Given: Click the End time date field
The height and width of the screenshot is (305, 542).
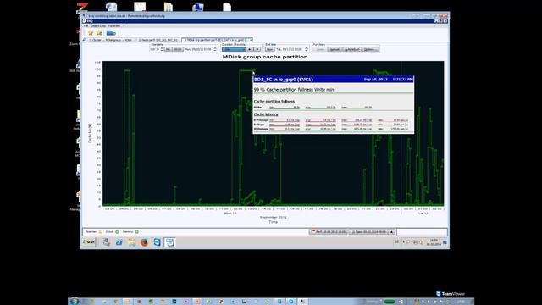Looking at the screenshot, I should (x=290, y=49).
